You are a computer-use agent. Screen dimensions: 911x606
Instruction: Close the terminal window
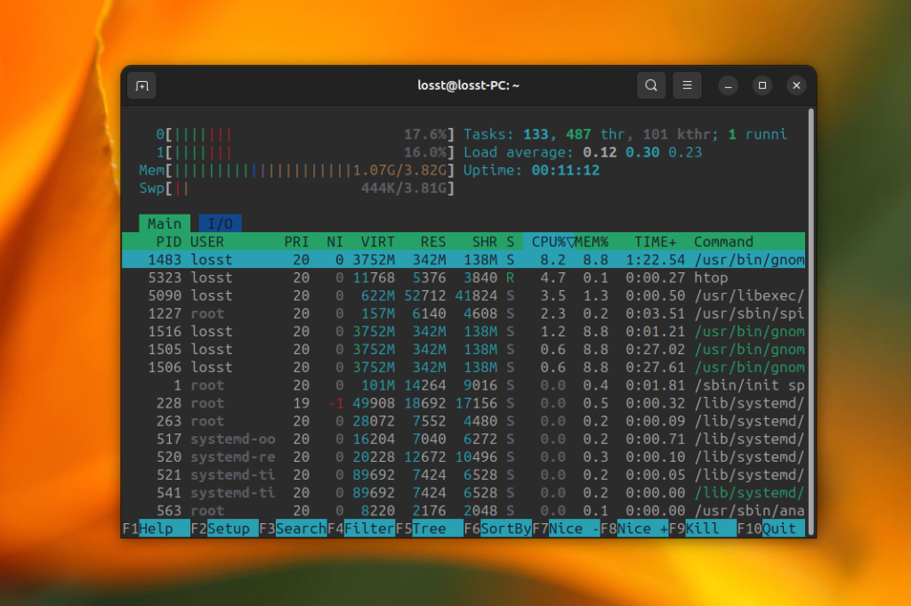[796, 85]
